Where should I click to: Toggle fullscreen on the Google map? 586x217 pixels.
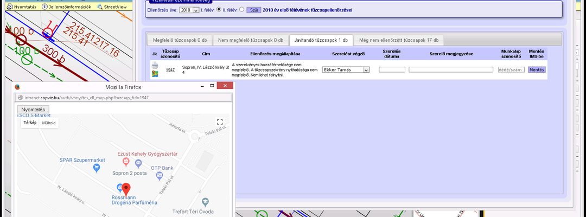(x=220, y=122)
